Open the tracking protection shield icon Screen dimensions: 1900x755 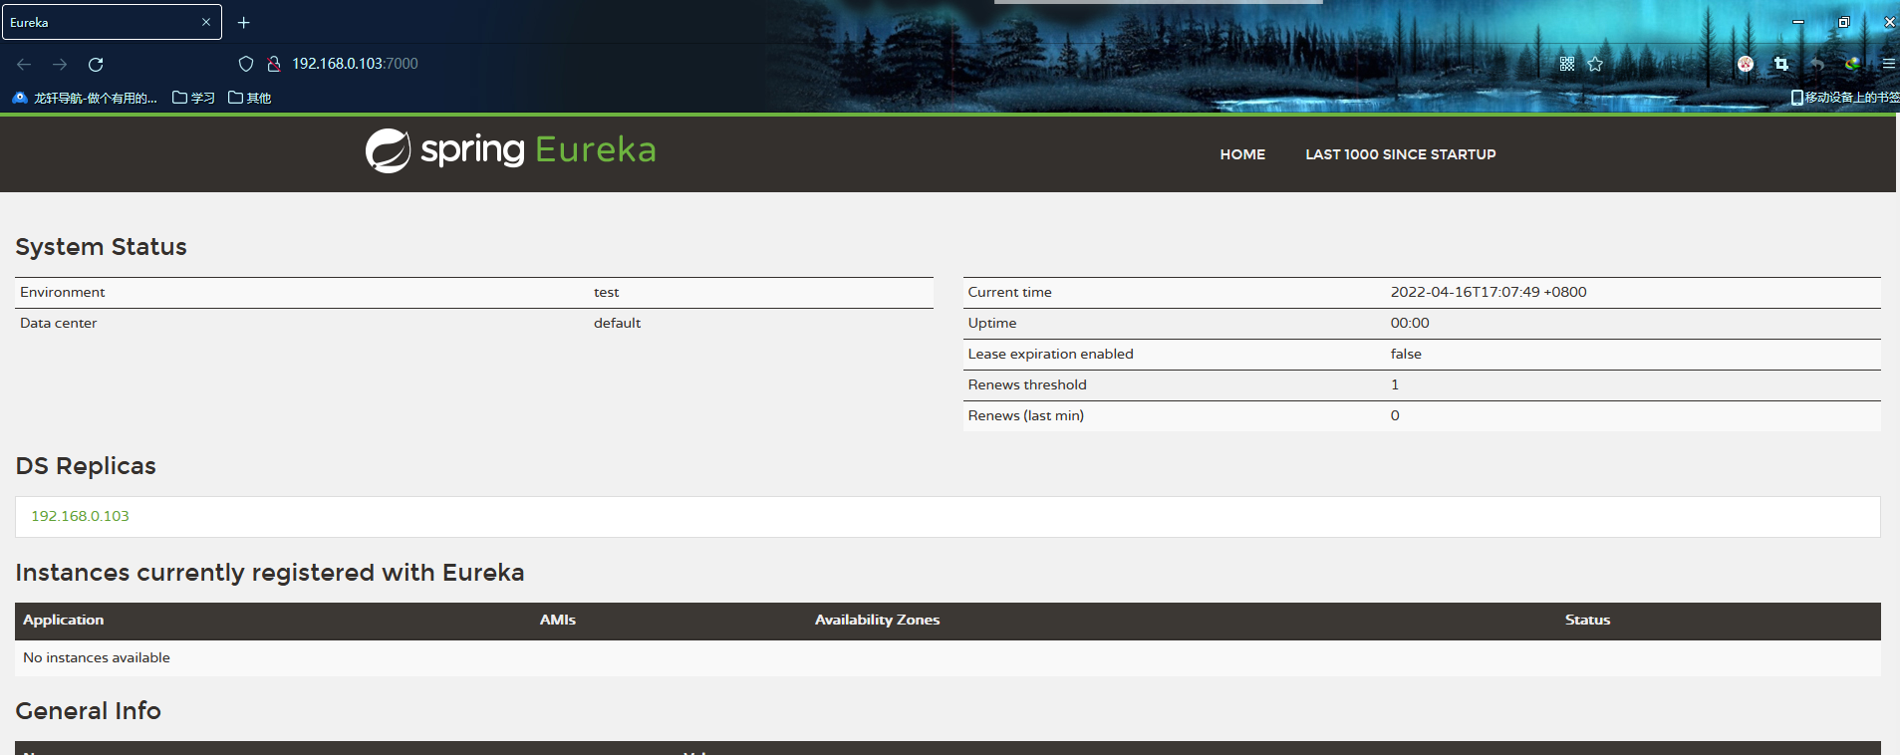tap(246, 64)
